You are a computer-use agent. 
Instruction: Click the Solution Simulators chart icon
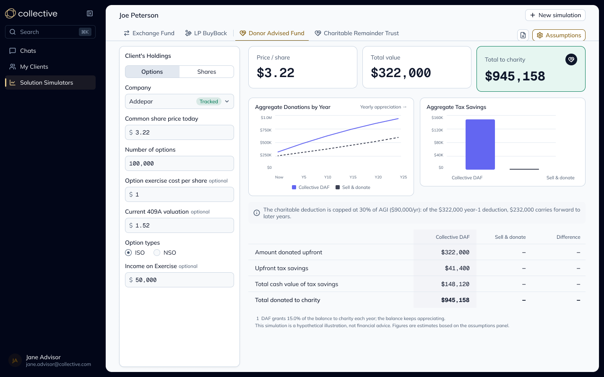[13, 83]
